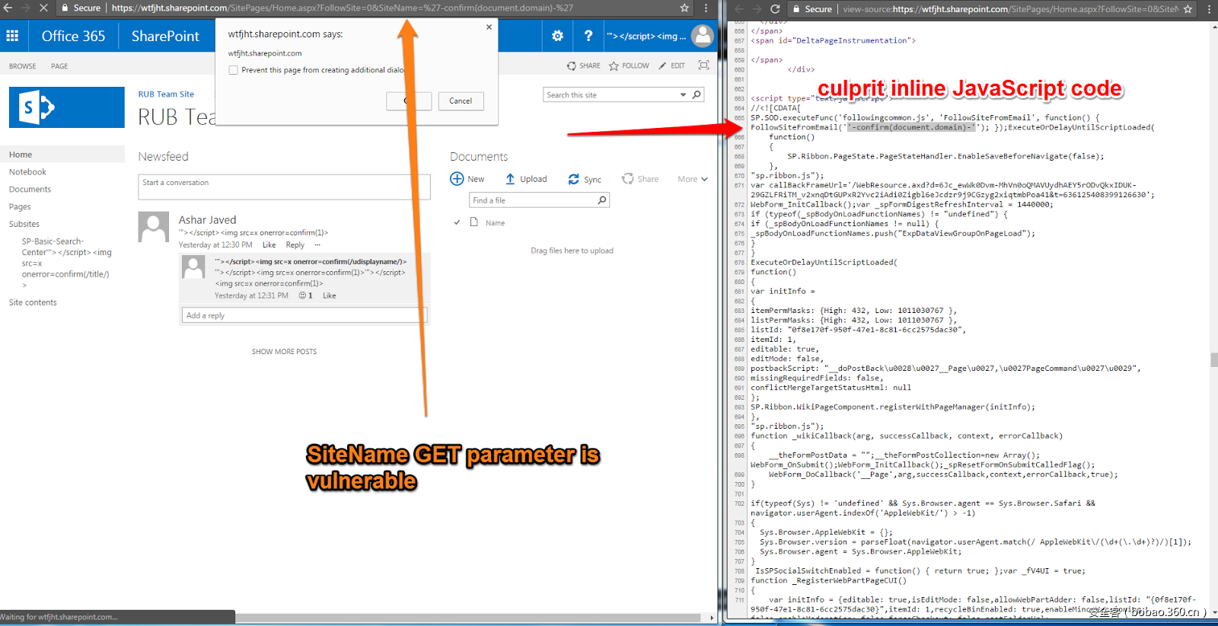The width and height of the screenshot is (1218, 626).
Task: Sync the Documents library
Action: tap(573, 179)
